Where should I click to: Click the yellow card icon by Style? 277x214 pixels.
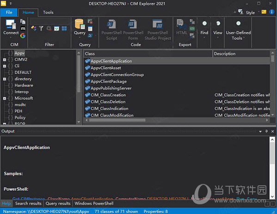(264, 12)
